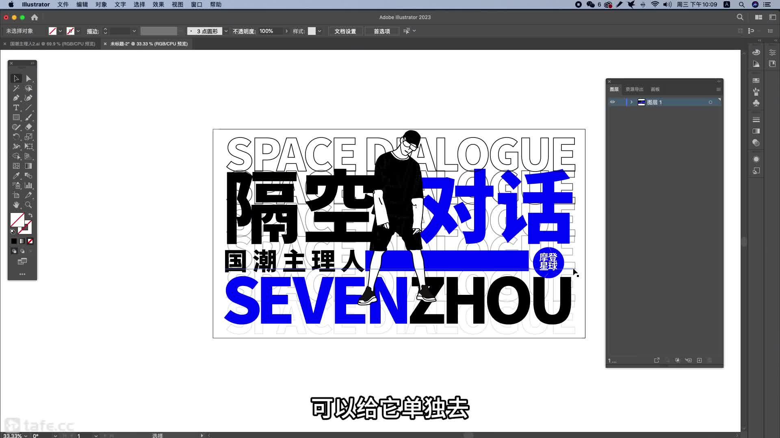The width and height of the screenshot is (780, 438).
Task: Click the 文档设置 button
Action: coord(345,31)
